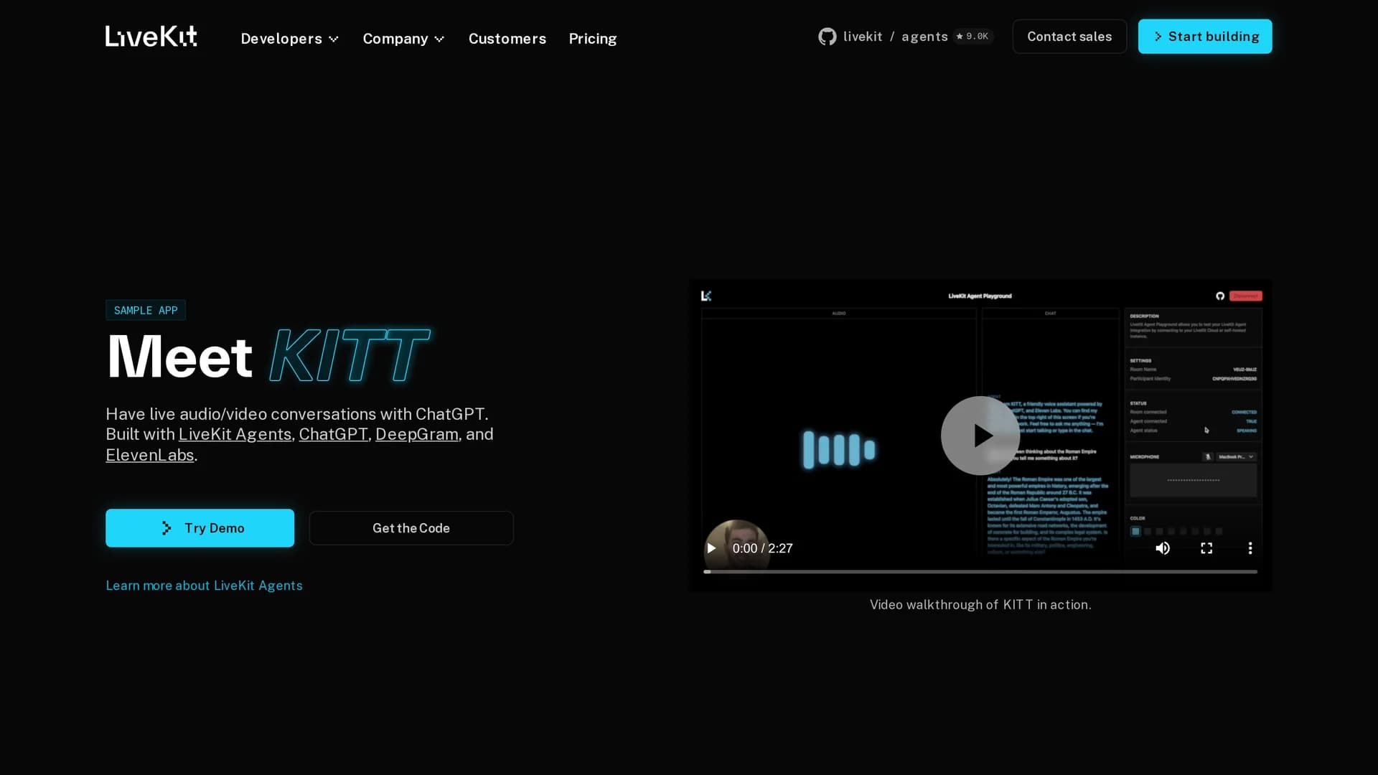The image size is (1378, 775).
Task: Open the livekit / agents repository link
Action: coord(895,37)
